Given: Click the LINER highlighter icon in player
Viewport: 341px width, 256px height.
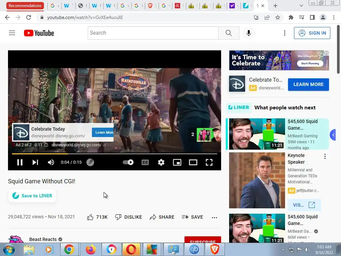Looking at the screenshot, I should click(90, 162).
